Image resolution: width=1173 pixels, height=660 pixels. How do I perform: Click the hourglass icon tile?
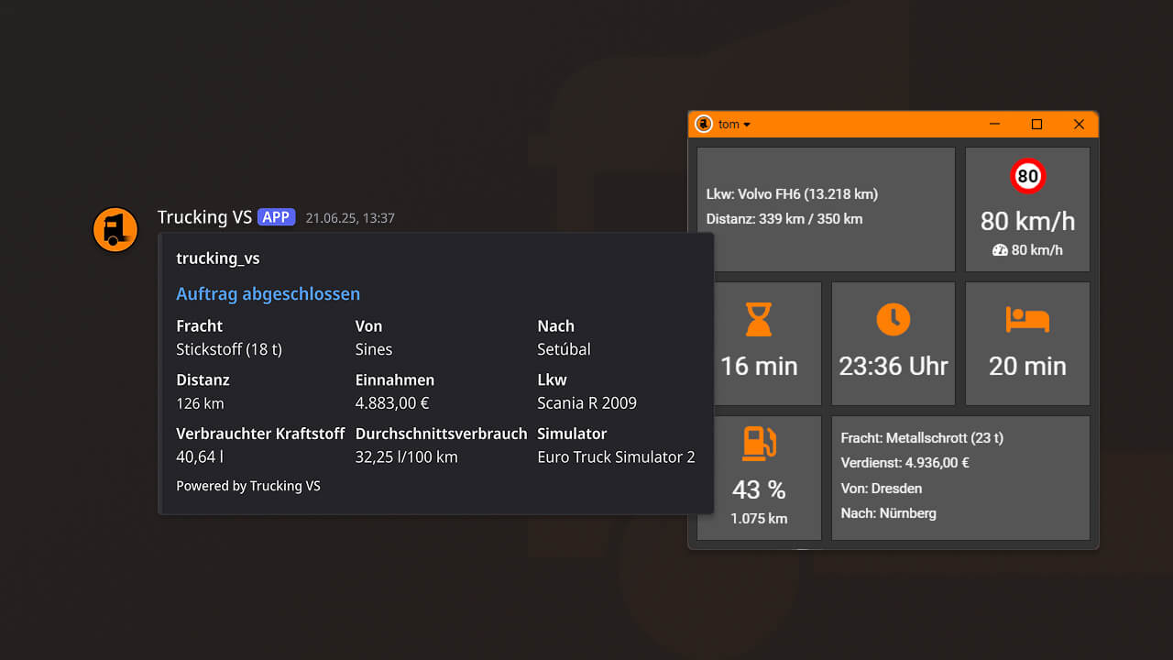[759, 320]
